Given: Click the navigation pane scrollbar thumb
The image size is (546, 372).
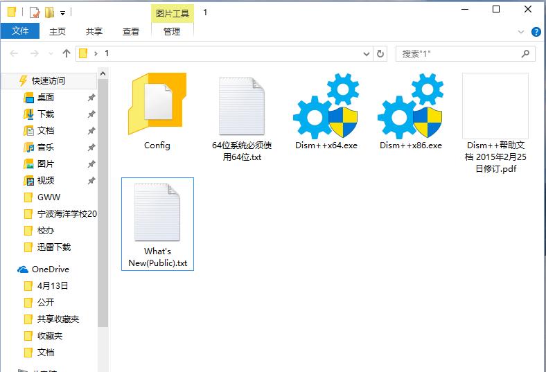Looking at the screenshot, I should (x=103, y=203).
